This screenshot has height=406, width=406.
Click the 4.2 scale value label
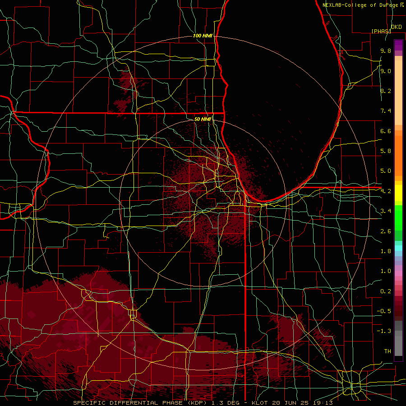click(386, 191)
